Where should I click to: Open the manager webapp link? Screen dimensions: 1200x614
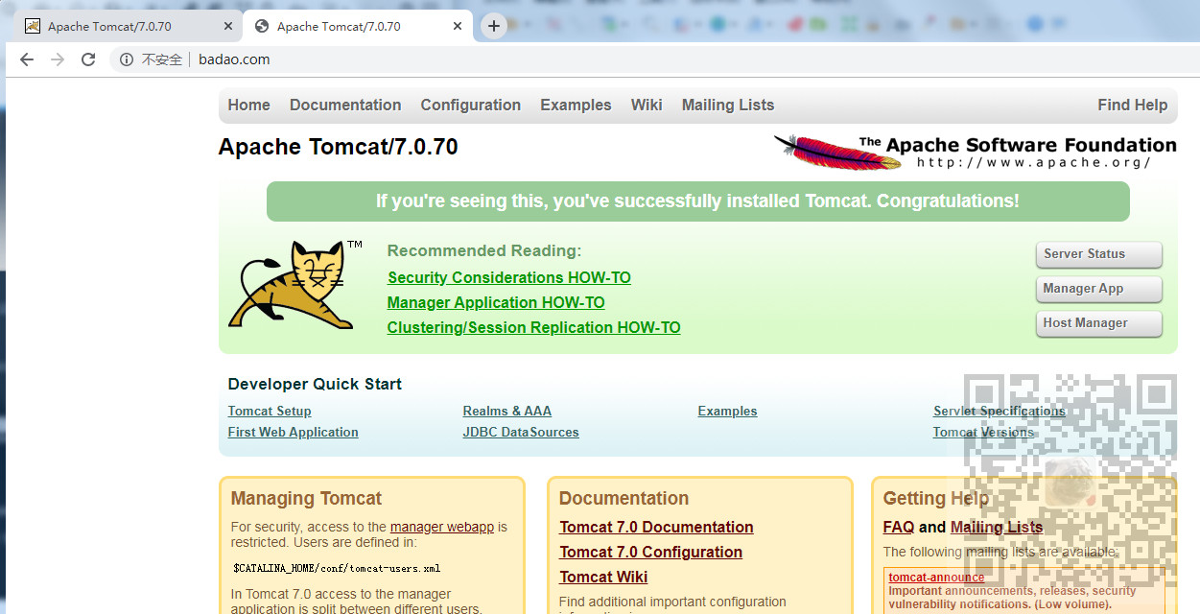point(442,528)
